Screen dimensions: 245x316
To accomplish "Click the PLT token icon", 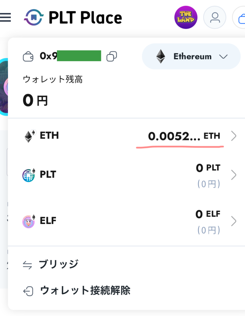I will pos(29,175).
